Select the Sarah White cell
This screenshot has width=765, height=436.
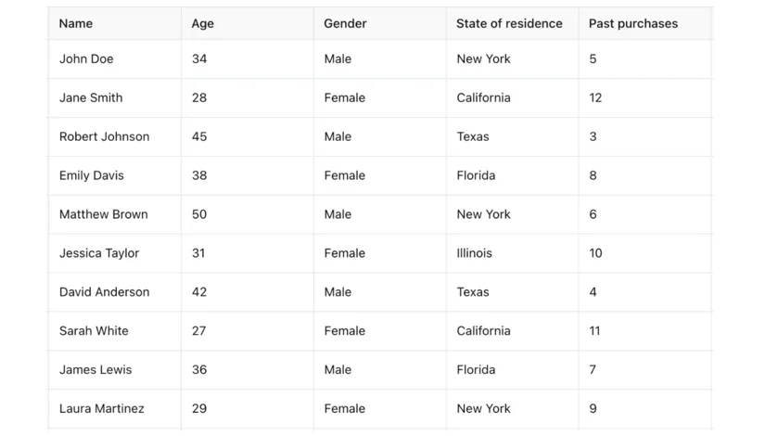click(94, 331)
